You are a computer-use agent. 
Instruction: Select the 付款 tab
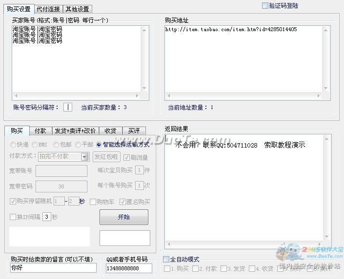(40, 130)
